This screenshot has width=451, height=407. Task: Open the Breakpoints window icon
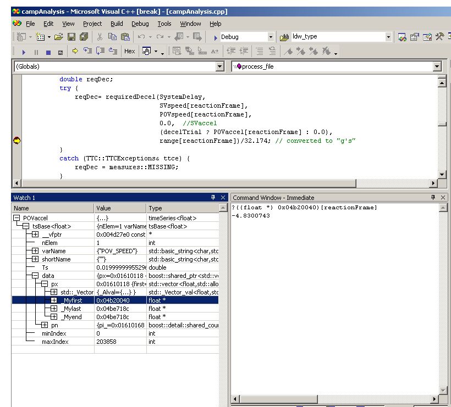click(x=147, y=51)
